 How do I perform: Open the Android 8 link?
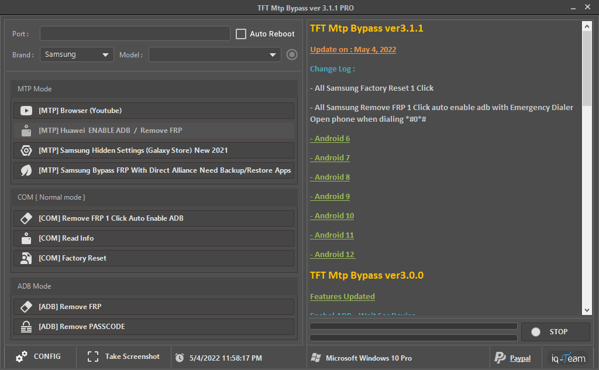click(330, 177)
